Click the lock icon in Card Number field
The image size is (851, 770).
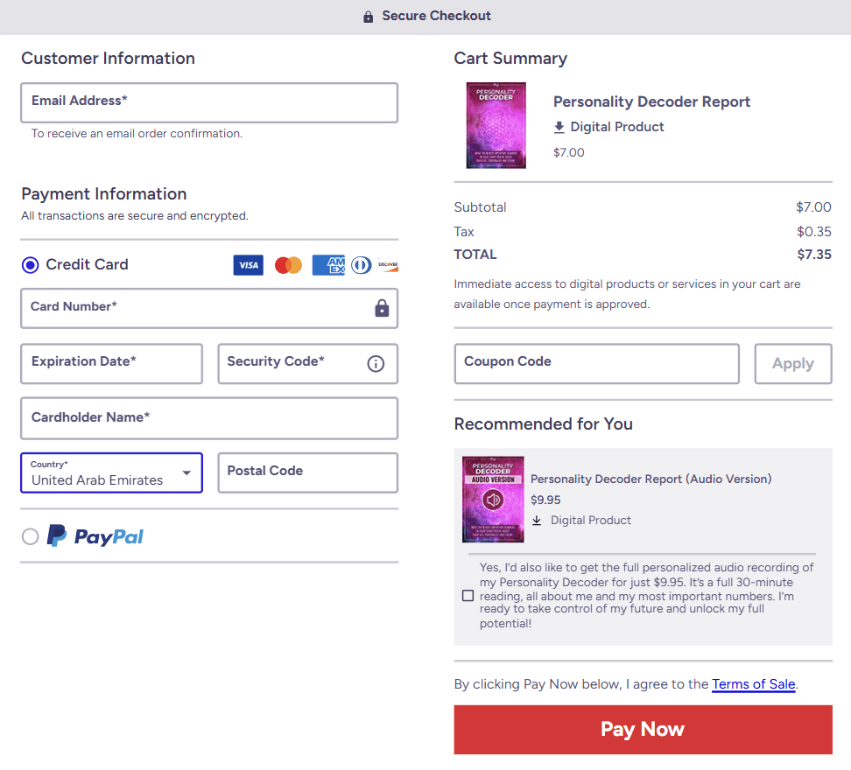pos(381,308)
